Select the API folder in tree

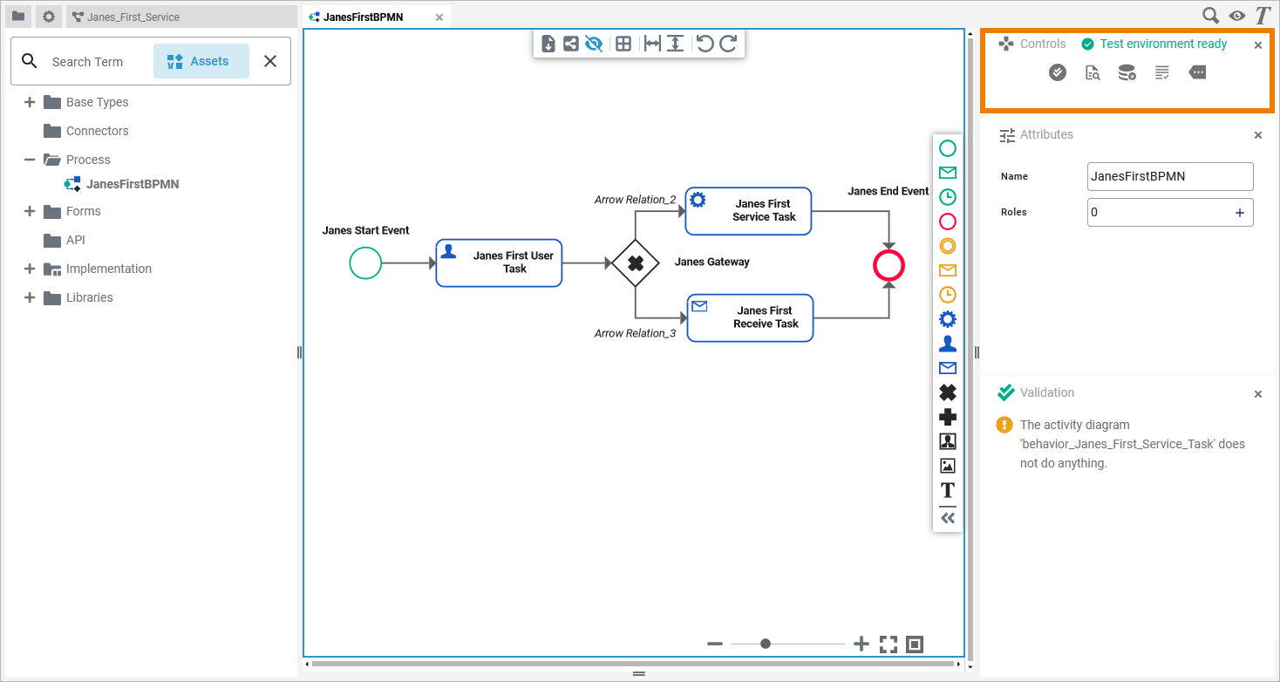(65, 240)
